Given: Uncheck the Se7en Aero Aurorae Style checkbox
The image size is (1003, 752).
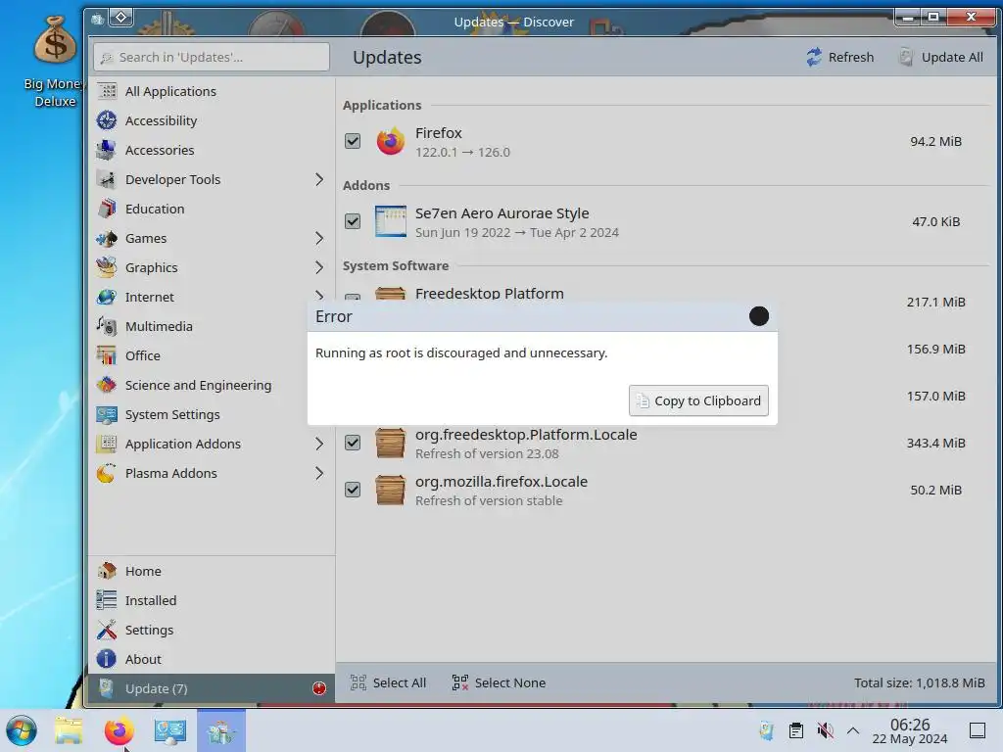Looking at the screenshot, I should tap(353, 221).
